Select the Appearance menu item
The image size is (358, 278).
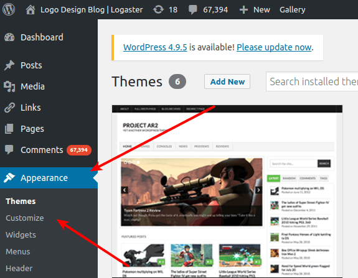coord(44,178)
